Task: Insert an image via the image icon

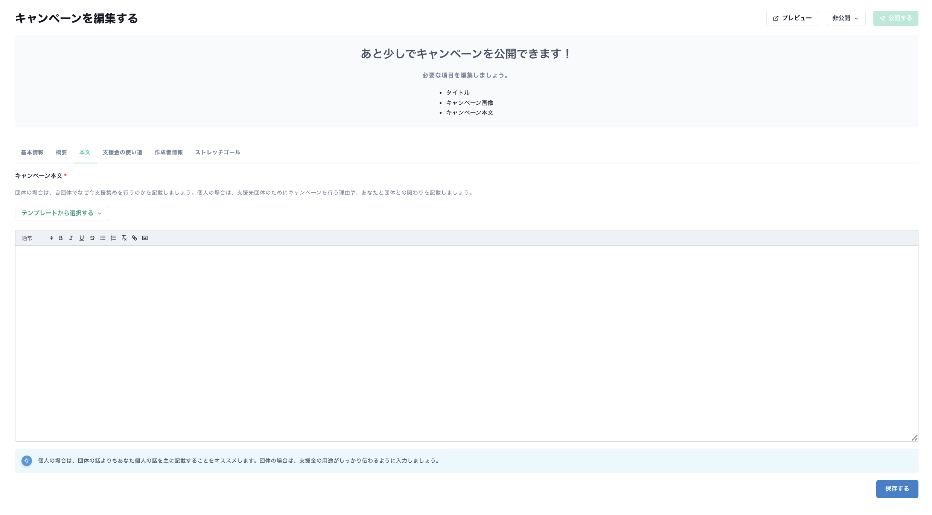Action: (145, 238)
